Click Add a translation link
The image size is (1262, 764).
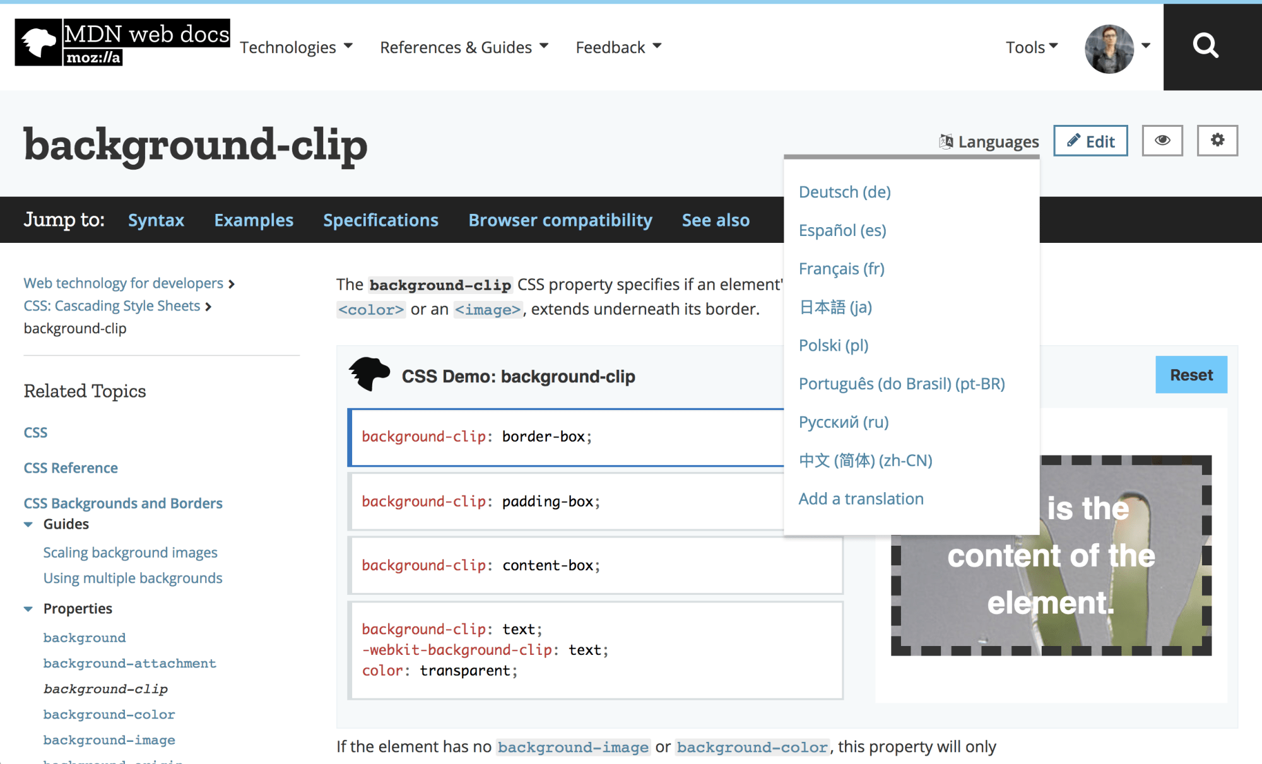point(861,498)
